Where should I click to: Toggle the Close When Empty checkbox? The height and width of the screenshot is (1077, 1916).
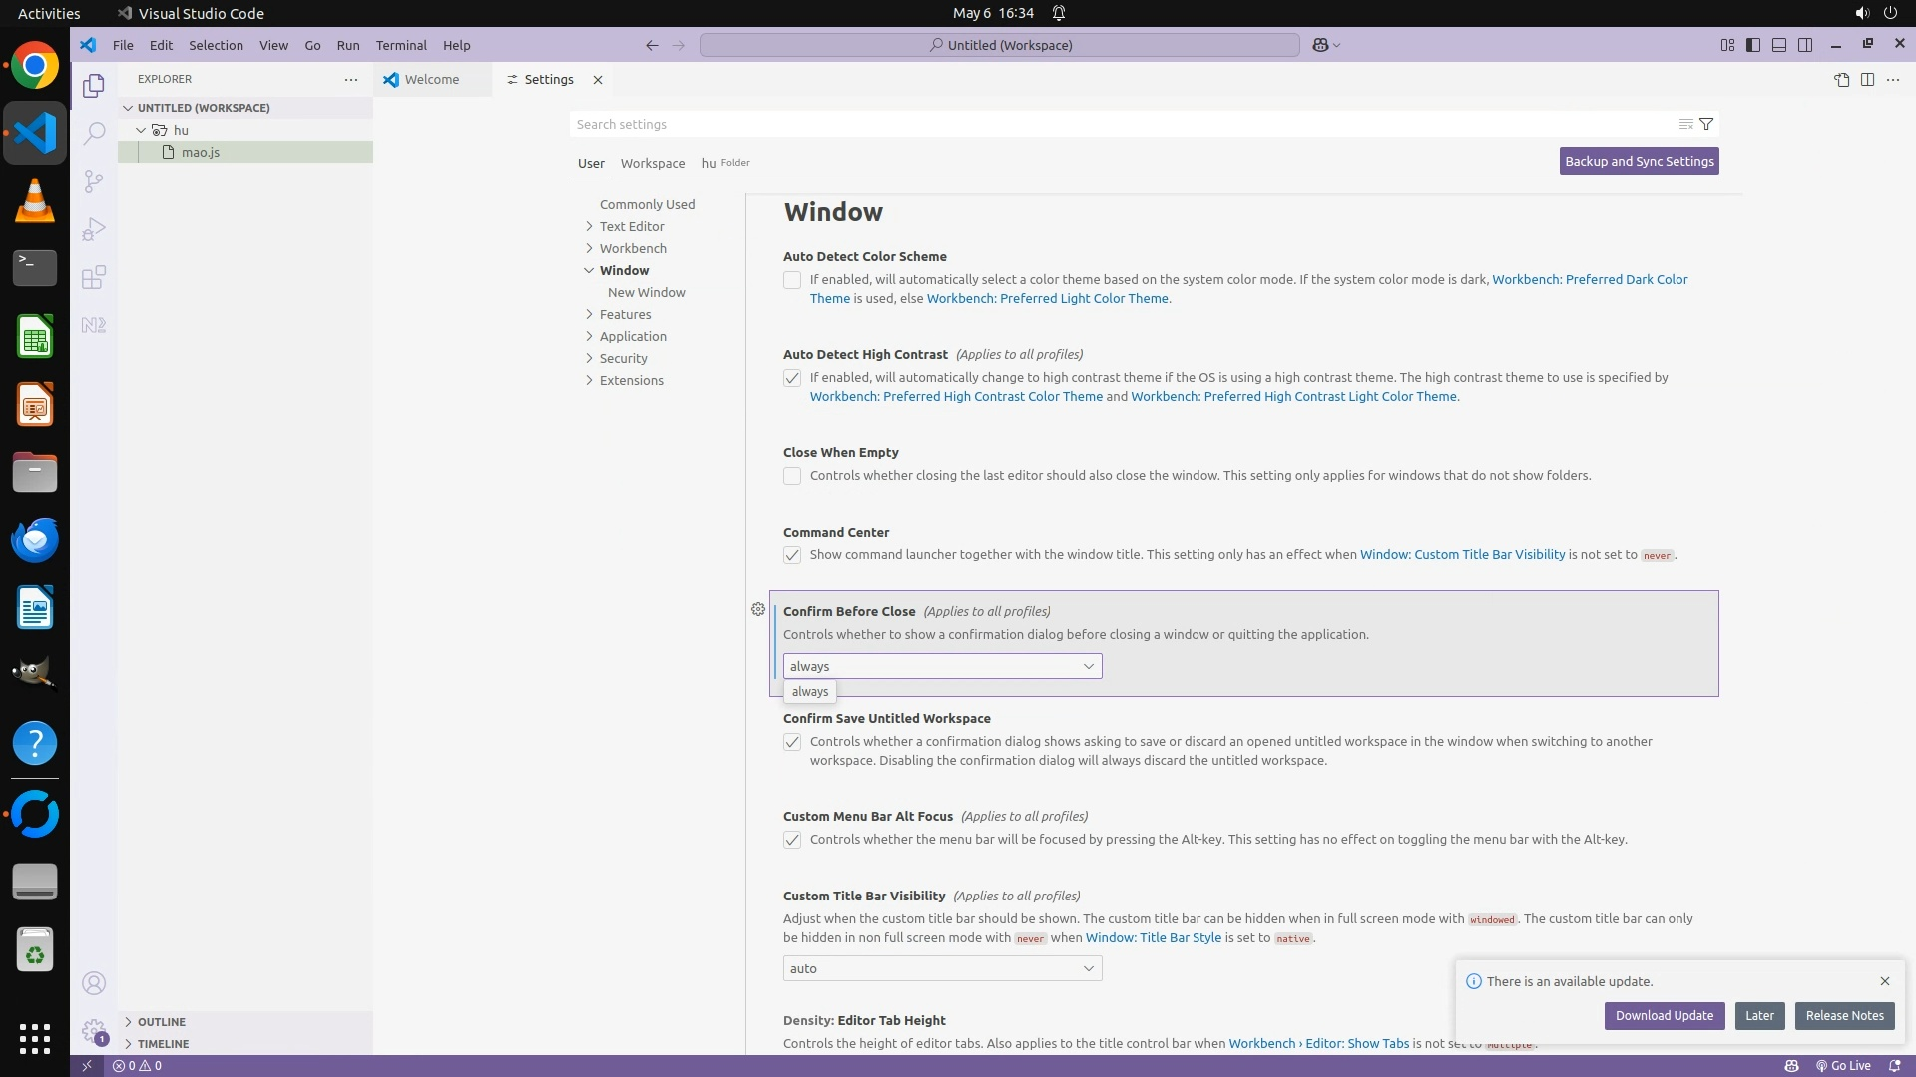click(792, 476)
